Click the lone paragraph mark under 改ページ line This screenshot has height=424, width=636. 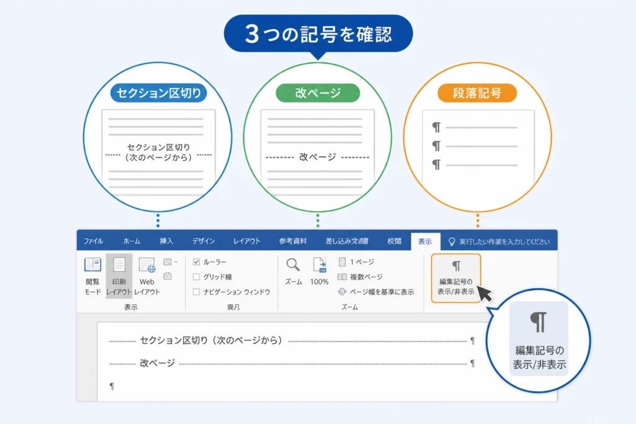tap(112, 386)
